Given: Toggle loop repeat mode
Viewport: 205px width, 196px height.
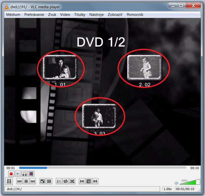Looking at the screenshot, I should tap(66, 181).
